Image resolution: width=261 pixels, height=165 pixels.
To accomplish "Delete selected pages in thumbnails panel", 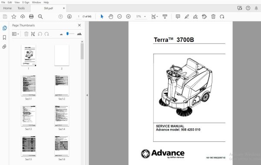I will click(26, 34).
